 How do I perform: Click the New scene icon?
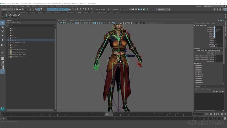pos(17,9)
